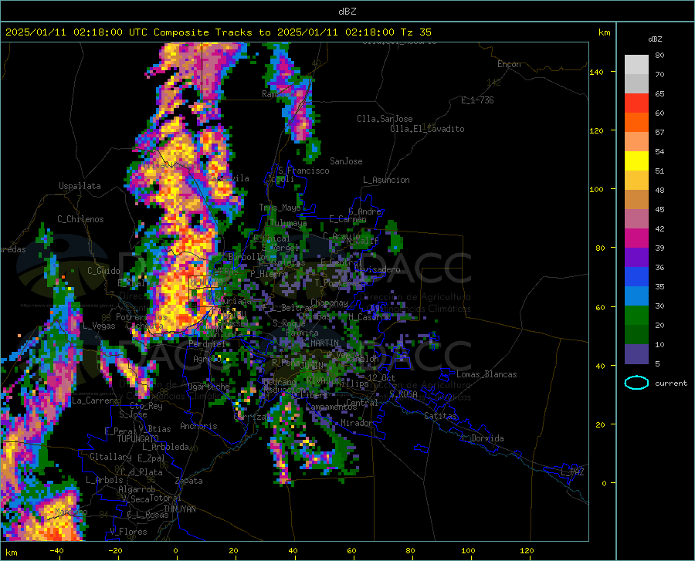
Task: Select the Lomas_Blancas location label
Action: click(x=486, y=374)
